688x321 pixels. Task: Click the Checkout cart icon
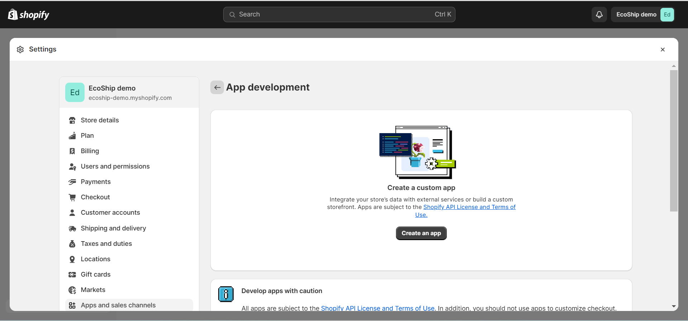[72, 197]
